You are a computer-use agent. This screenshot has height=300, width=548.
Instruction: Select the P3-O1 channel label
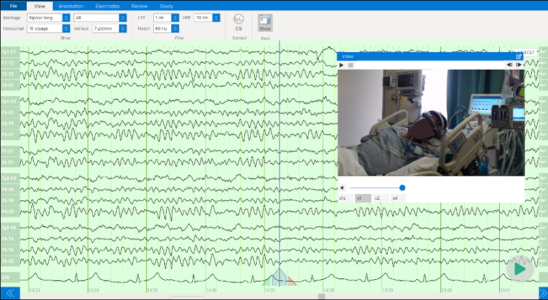tap(10, 135)
